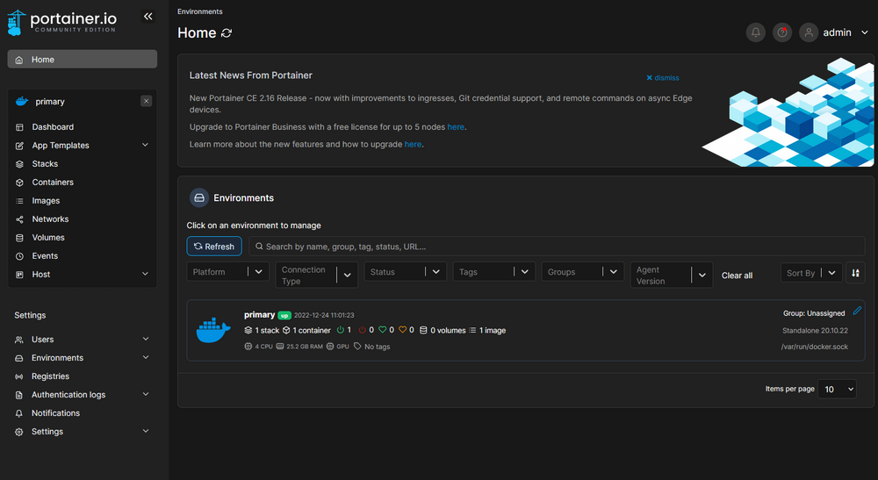
Task: Open the Platform filter dropdown
Action: pos(227,272)
